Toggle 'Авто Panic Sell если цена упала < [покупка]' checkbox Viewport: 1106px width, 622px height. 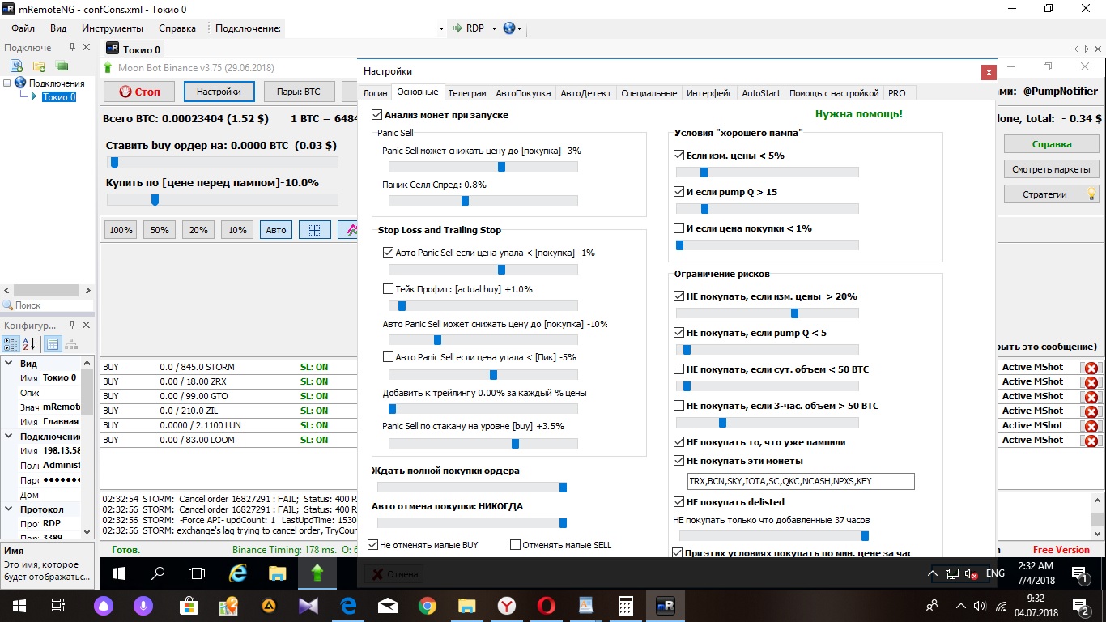tap(388, 253)
